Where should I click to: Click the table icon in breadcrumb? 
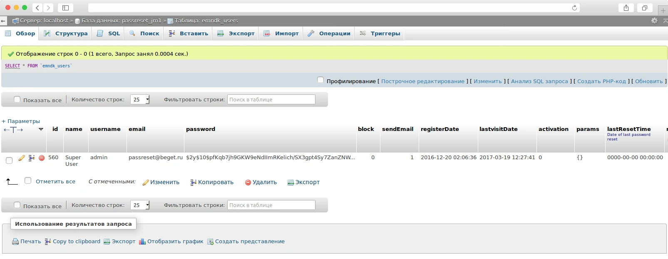[170, 21]
